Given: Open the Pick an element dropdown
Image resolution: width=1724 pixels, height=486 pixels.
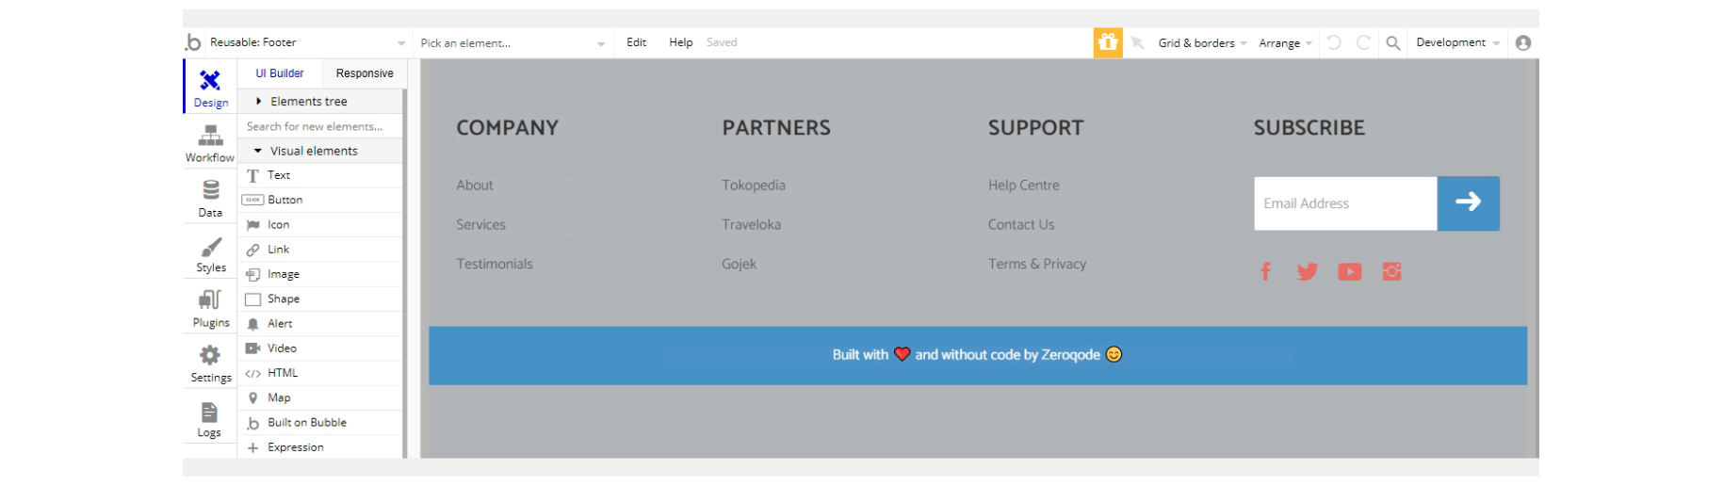Looking at the screenshot, I should click(512, 42).
